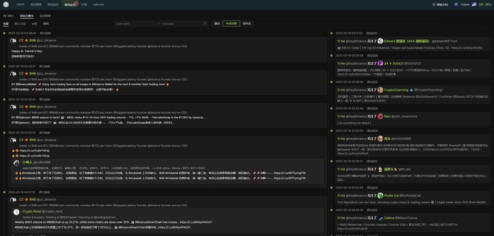
Task: Click the purple Phantom wallet ghost icon
Action: 474,4
